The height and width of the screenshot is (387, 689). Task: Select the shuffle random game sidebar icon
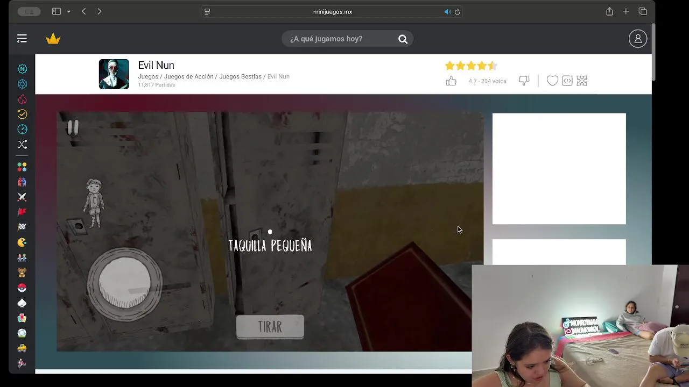click(x=22, y=144)
